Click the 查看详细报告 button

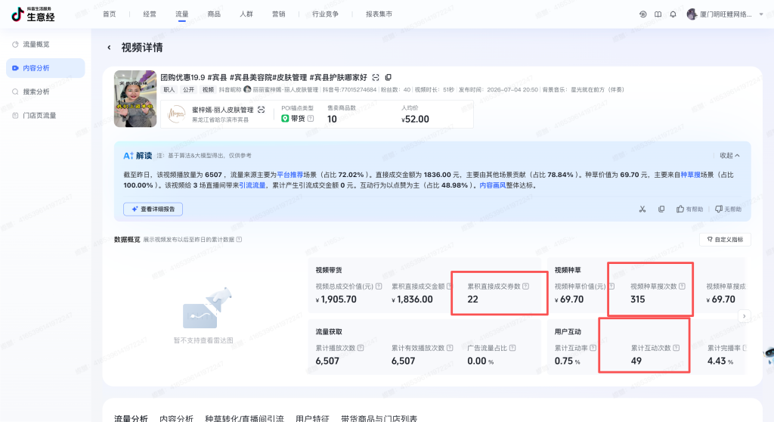pyautogui.click(x=153, y=209)
